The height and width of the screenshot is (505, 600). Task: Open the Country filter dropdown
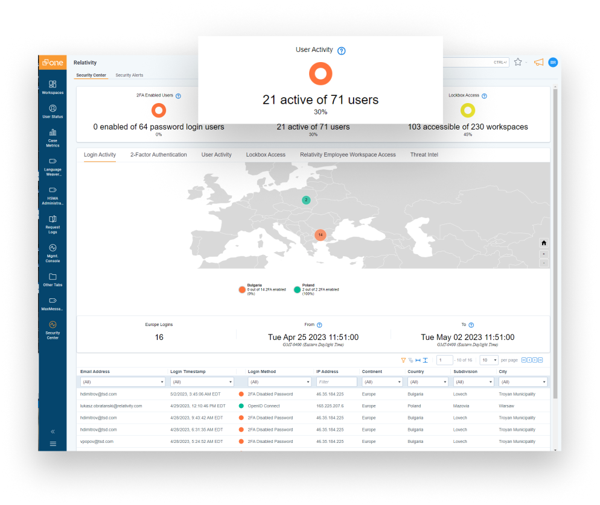429,382
